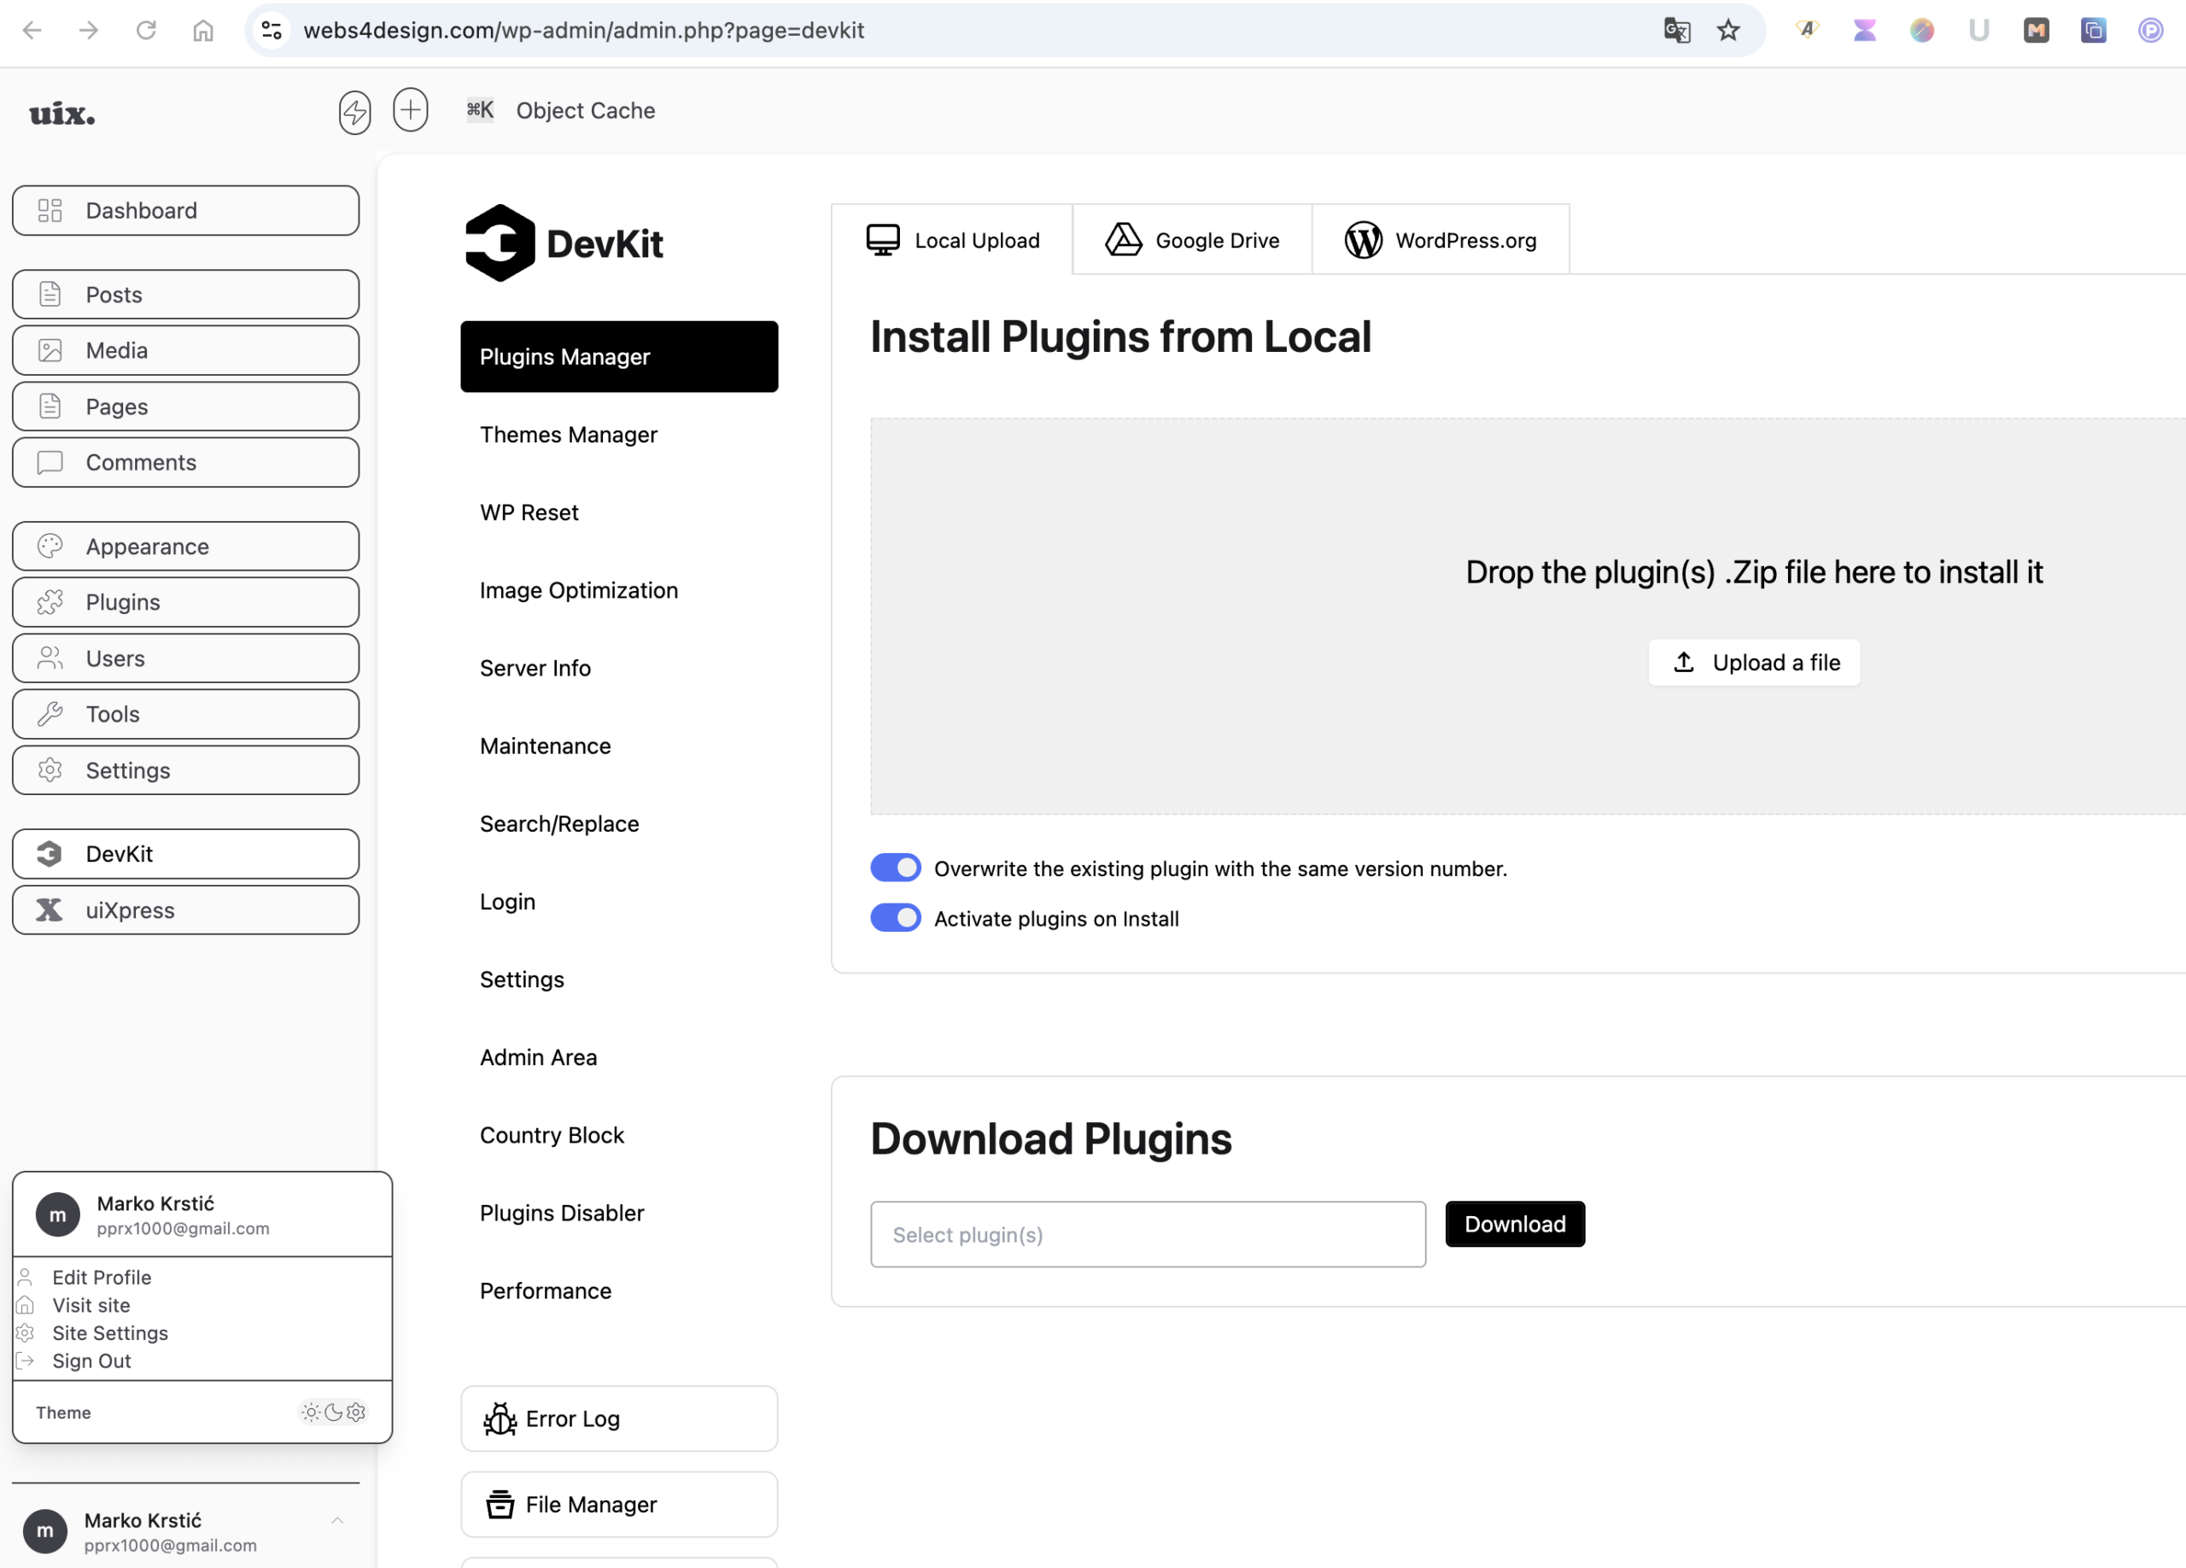Go back with the browser back arrow
Viewport: 2186px width, 1568px height.
(32, 31)
